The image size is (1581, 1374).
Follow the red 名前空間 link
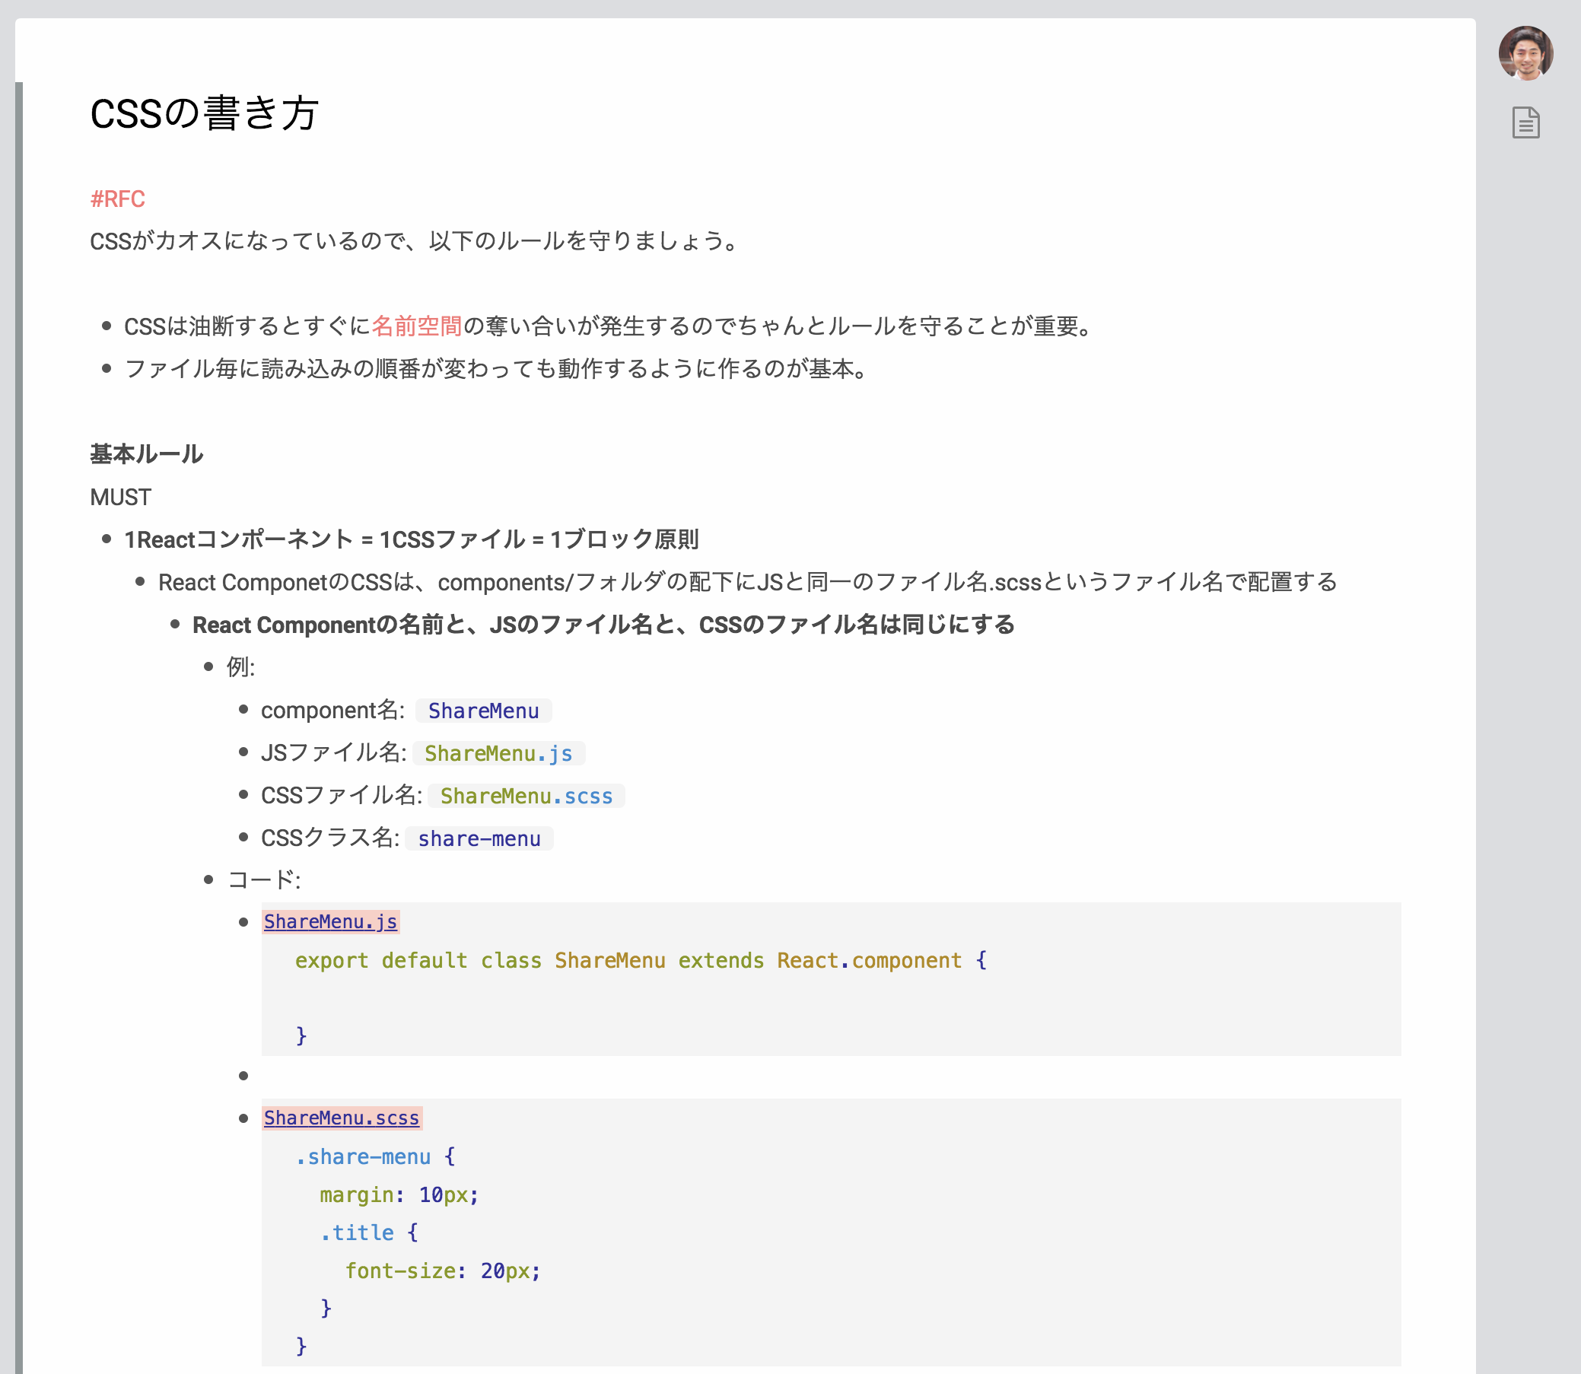pos(416,326)
